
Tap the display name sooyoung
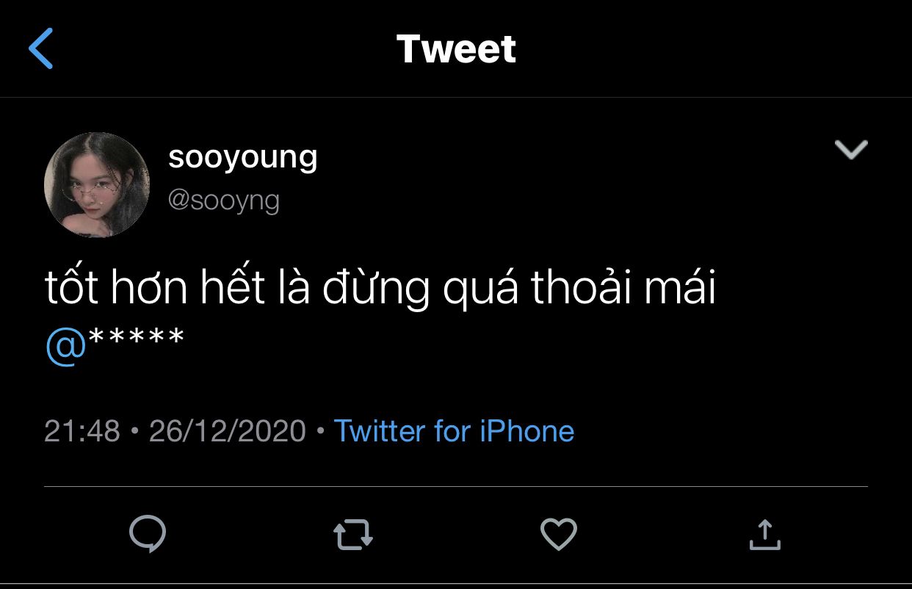[x=242, y=156]
